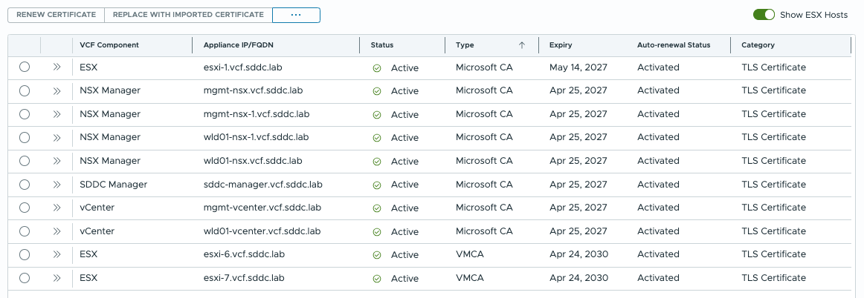Click the Renew Certificate button
Image resolution: width=864 pixels, height=298 pixels.
click(56, 15)
